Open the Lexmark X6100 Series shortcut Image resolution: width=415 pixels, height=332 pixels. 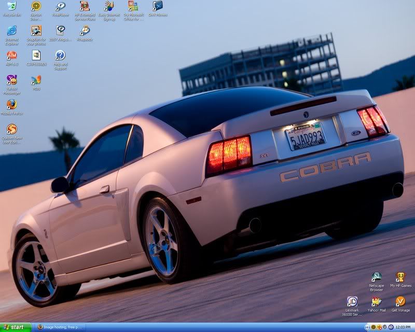(x=353, y=302)
